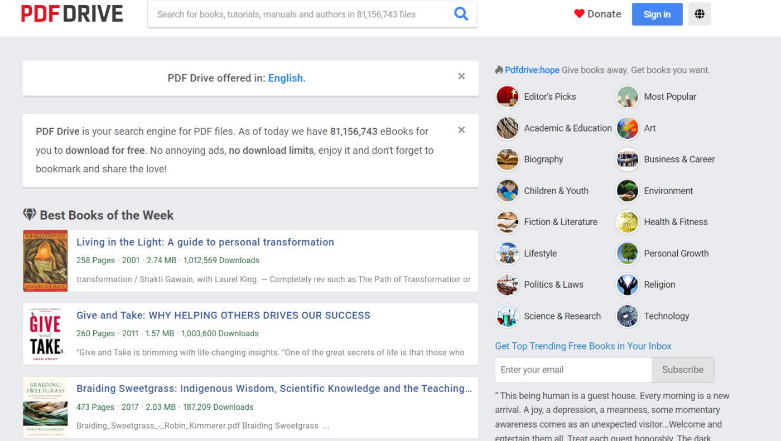Open the Art text link
The width and height of the screenshot is (781, 441).
pos(650,128)
